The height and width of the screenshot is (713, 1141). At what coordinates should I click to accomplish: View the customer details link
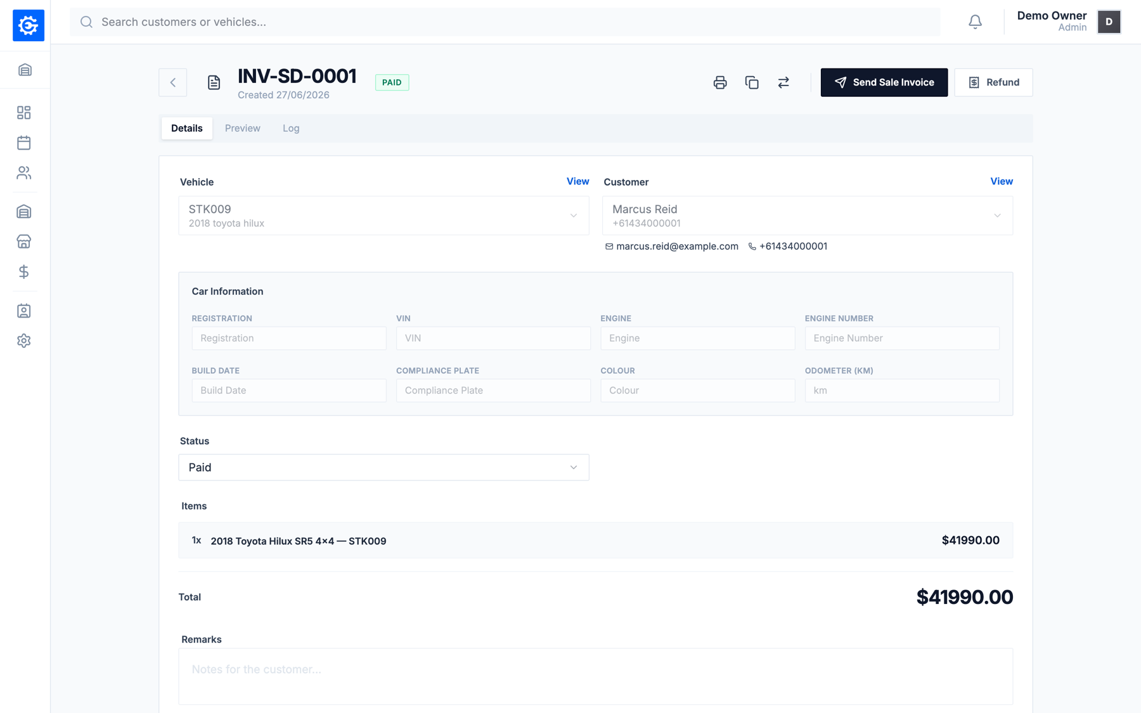coord(1002,181)
